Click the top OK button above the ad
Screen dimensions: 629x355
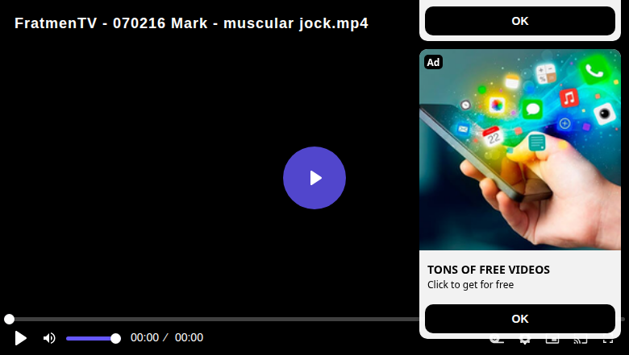[520, 21]
